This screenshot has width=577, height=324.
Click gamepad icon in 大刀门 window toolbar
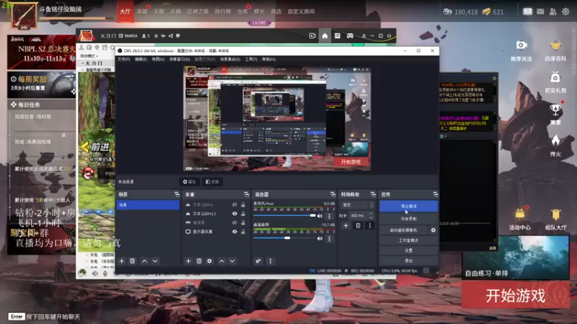point(350,35)
